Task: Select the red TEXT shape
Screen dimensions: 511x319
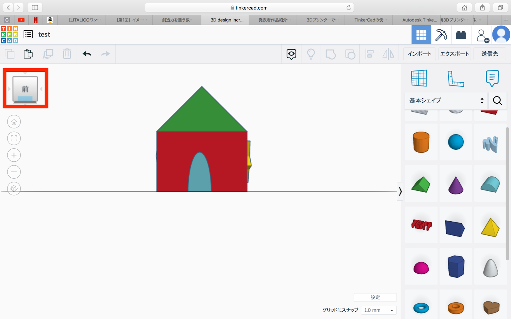Action: [x=421, y=225]
